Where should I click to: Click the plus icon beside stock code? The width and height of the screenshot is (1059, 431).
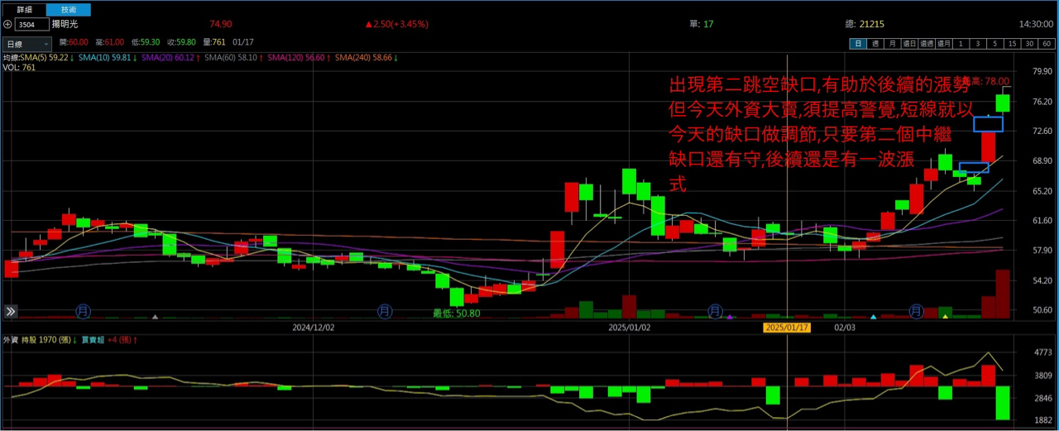tap(7, 25)
